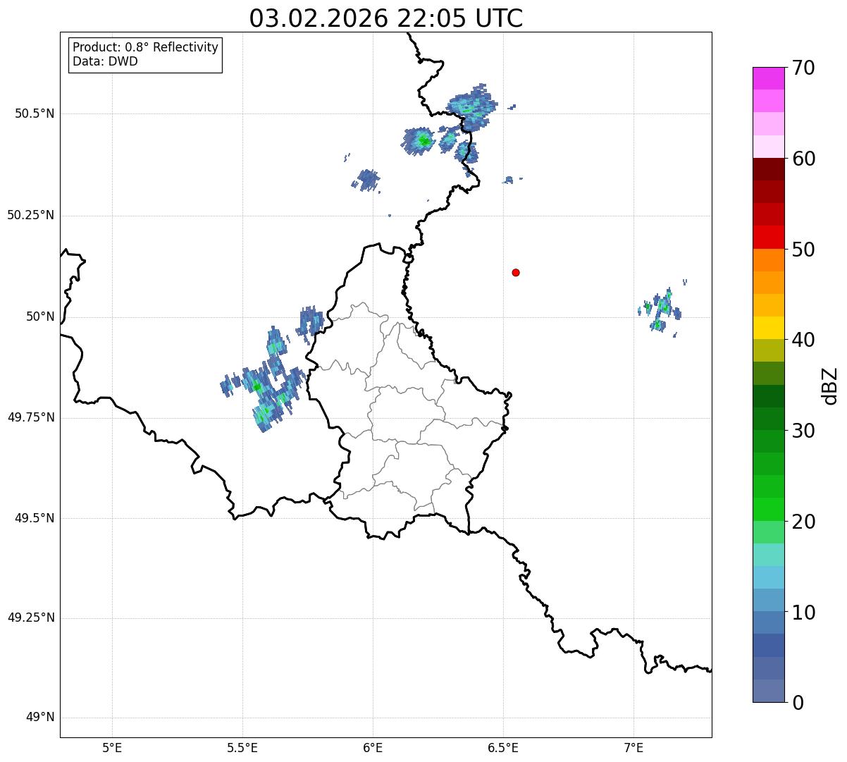The height and width of the screenshot is (762, 847).
Task: Click the colorbar tick label 20
Action: click(803, 522)
